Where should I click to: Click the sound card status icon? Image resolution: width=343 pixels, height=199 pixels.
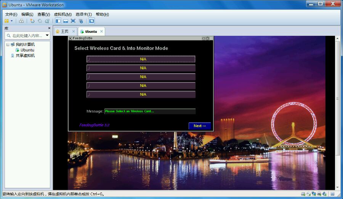[x=324, y=194]
